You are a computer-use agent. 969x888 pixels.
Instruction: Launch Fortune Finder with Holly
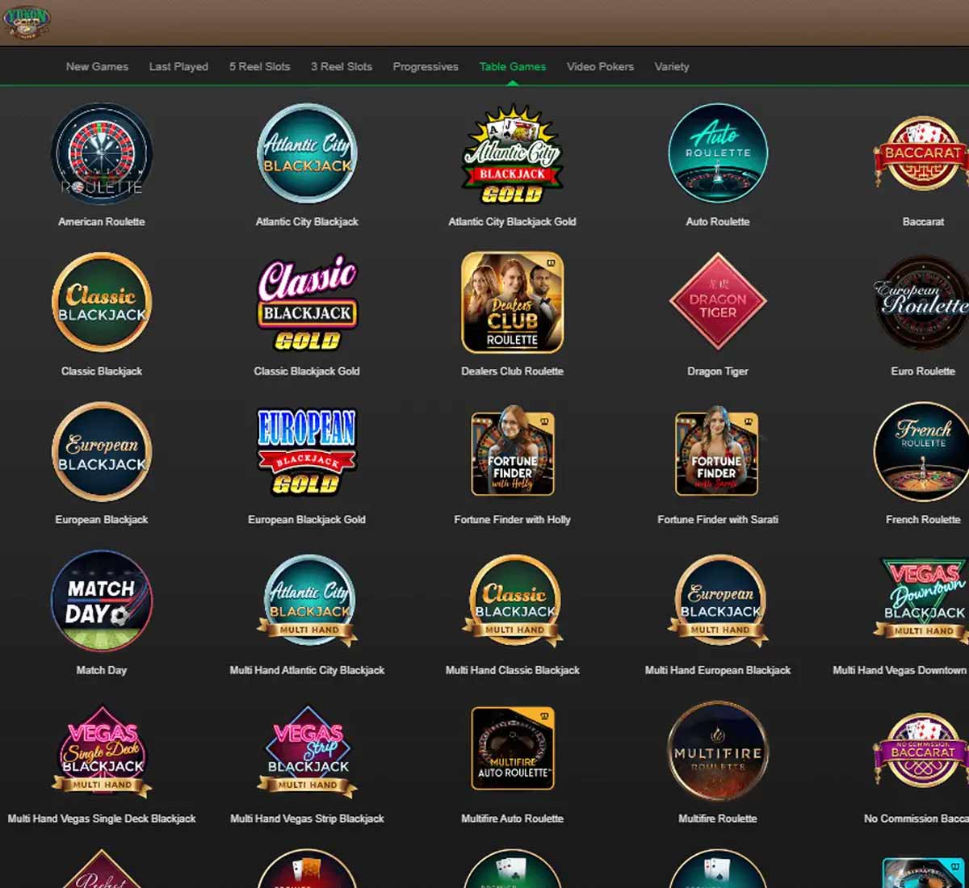coord(512,452)
